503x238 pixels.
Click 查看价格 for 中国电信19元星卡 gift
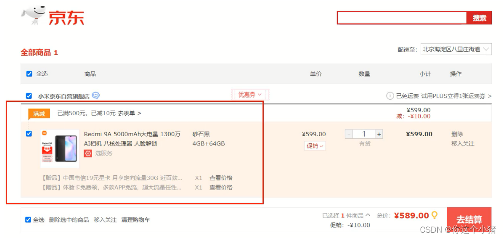pyautogui.click(x=221, y=177)
